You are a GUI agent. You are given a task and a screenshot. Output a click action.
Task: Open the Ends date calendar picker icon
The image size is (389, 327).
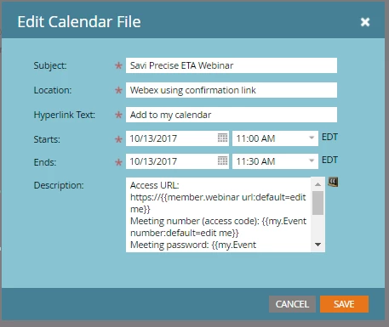[222, 161]
